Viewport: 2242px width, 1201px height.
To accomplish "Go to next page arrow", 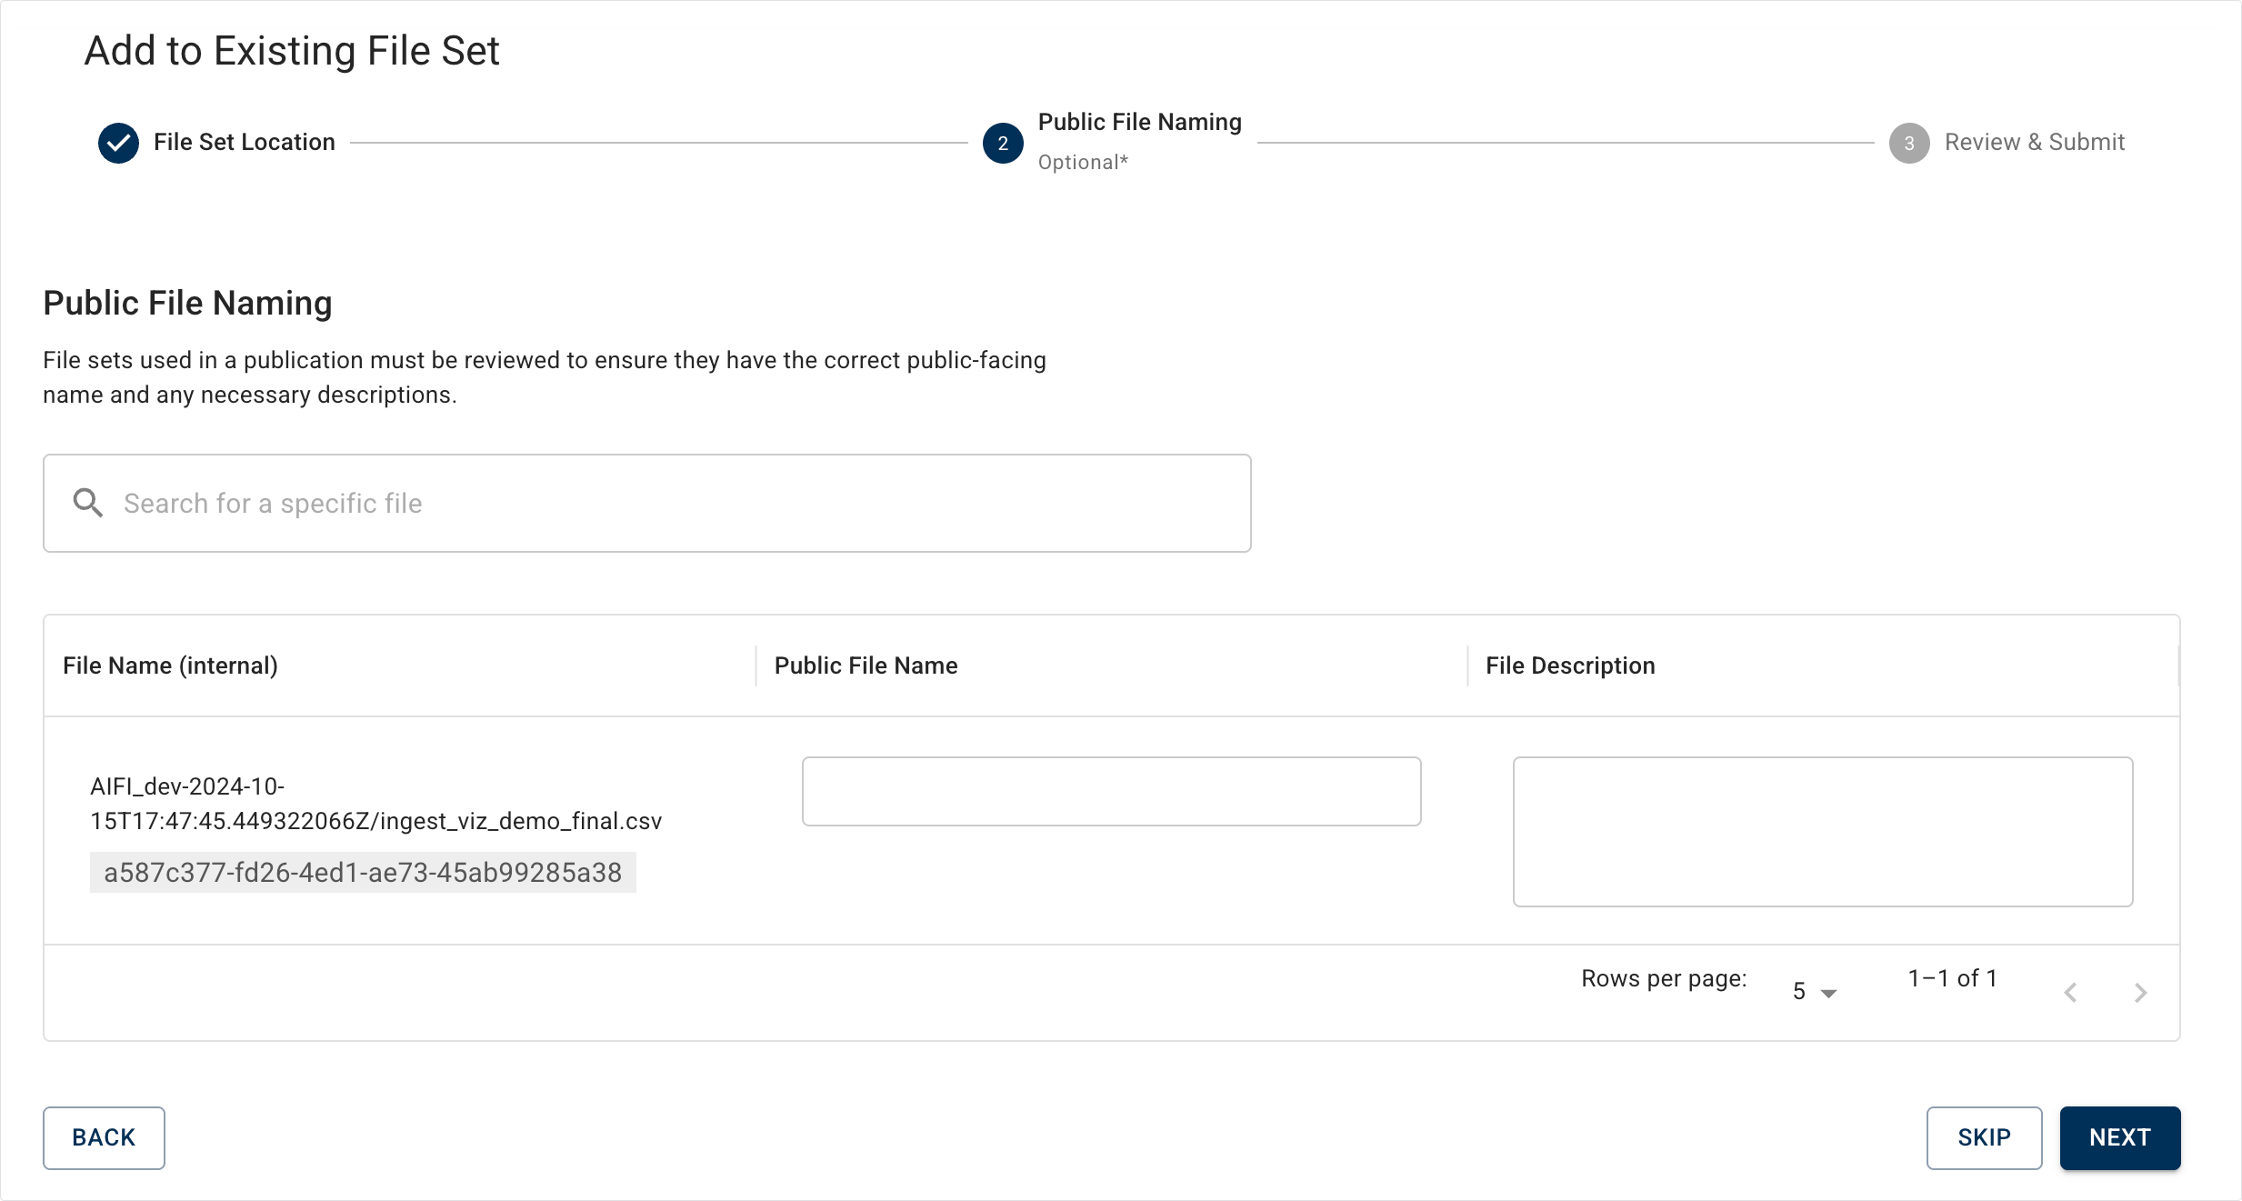I will [x=2140, y=992].
